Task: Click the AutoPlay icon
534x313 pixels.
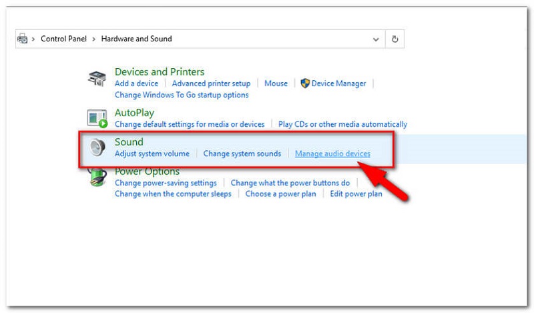Action: pyautogui.click(x=97, y=118)
